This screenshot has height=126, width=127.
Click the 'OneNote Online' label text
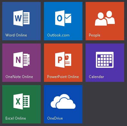click(x=19, y=77)
